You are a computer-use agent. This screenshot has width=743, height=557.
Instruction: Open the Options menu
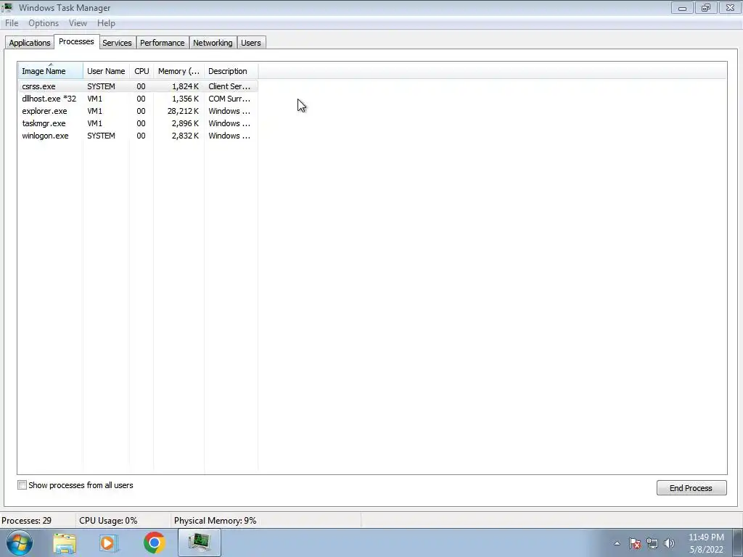click(x=44, y=23)
